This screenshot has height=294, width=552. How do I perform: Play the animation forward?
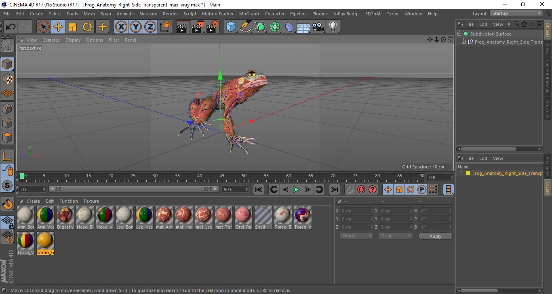pyautogui.click(x=297, y=189)
